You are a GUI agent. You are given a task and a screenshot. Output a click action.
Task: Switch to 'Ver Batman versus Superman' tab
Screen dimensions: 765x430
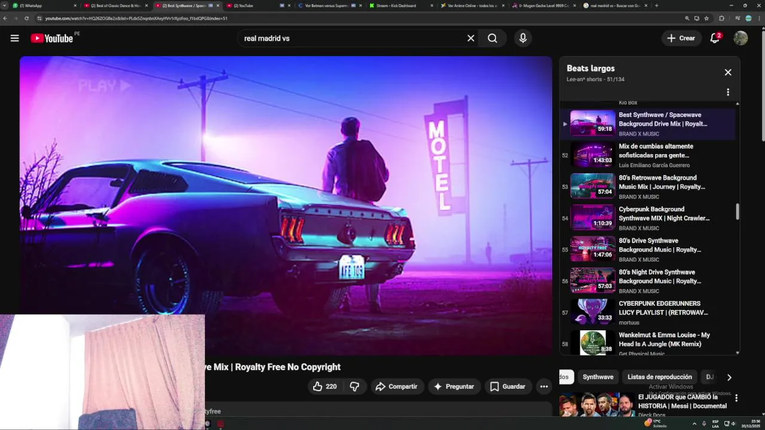330,5
